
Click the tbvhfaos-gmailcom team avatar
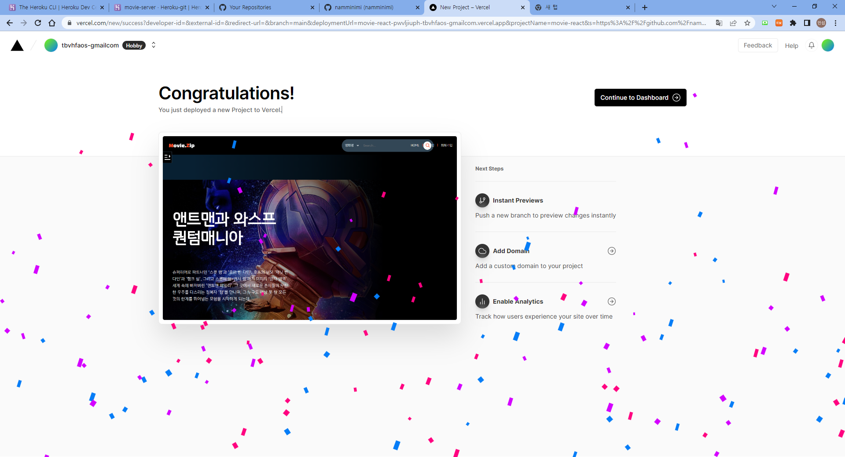(51, 45)
